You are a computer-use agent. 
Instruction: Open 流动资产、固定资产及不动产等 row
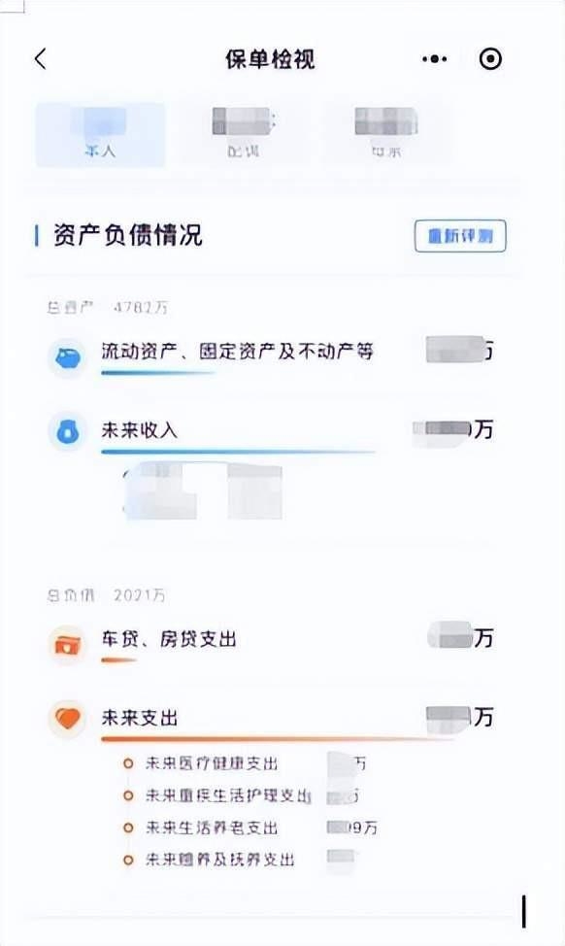pos(272,355)
